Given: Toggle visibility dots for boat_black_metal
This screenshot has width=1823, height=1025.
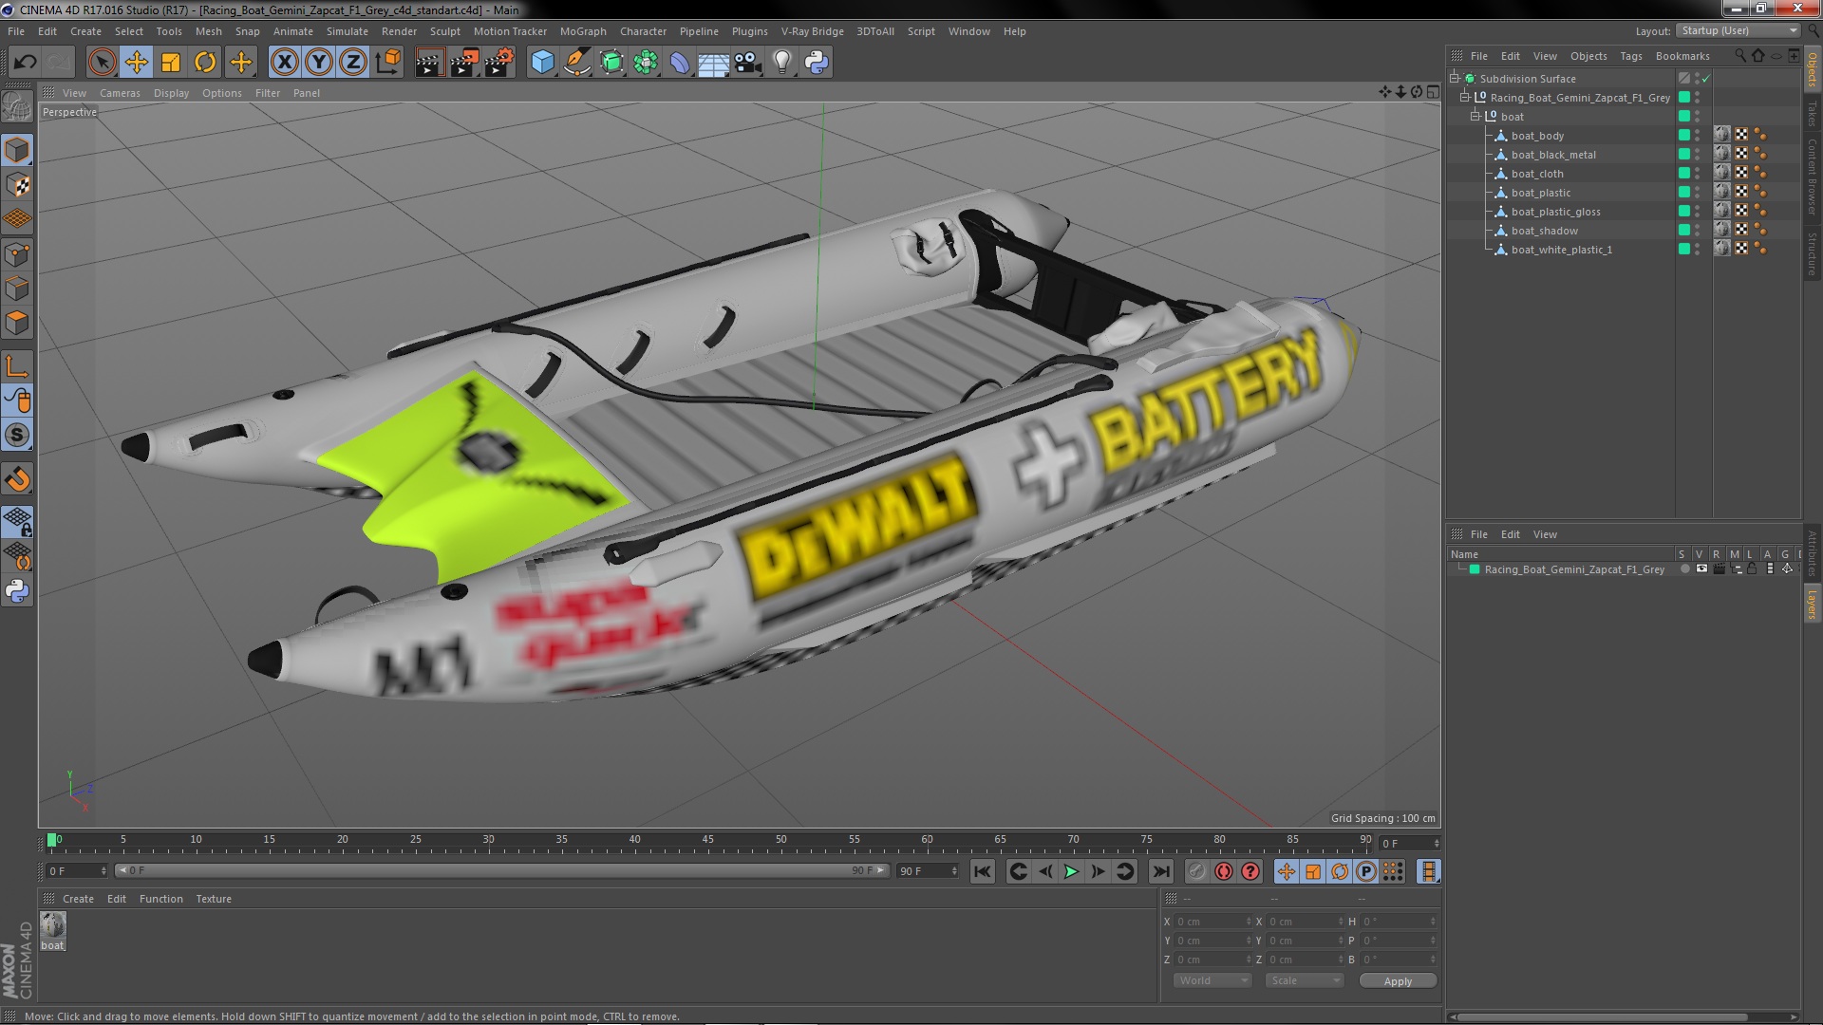Looking at the screenshot, I should coord(1698,154).
